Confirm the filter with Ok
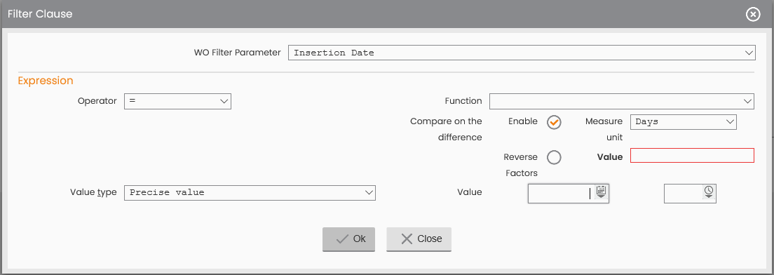Screen dimensions: 774x275 349,239
